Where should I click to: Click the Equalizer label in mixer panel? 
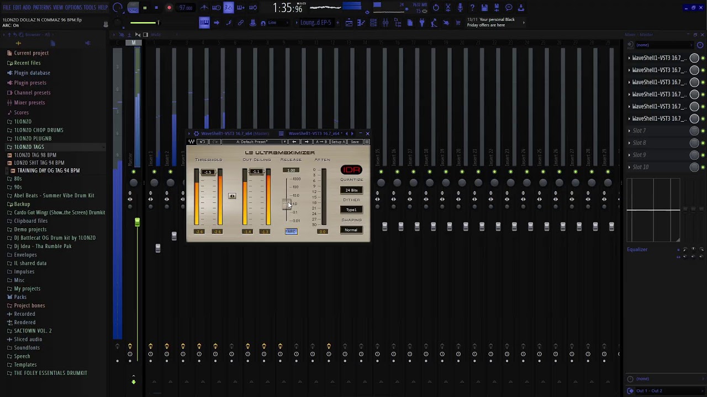point(637,249)
